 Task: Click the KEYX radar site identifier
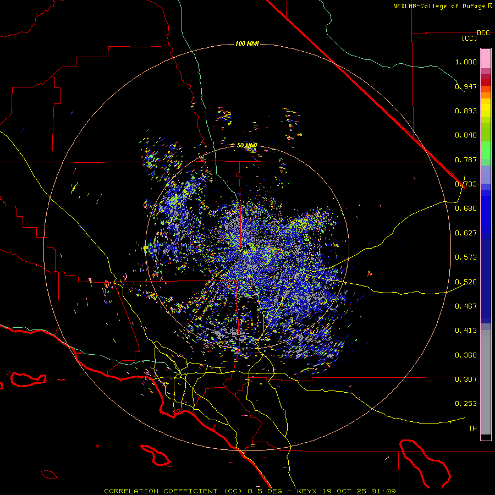(x=306, y=491)
